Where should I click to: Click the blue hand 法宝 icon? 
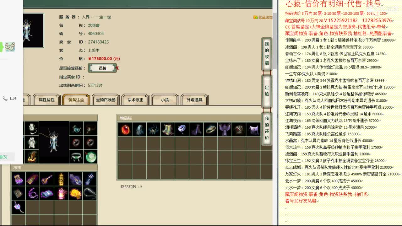pos(90,179)
